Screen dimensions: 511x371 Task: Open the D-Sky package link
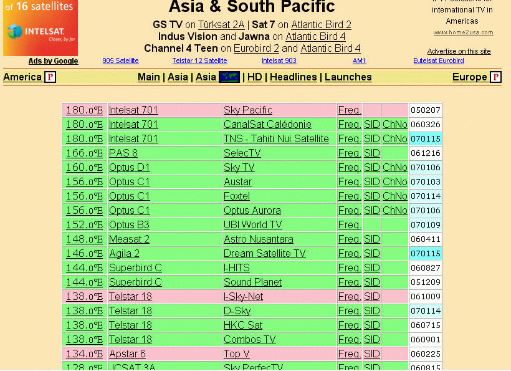(x=237, y=311)
